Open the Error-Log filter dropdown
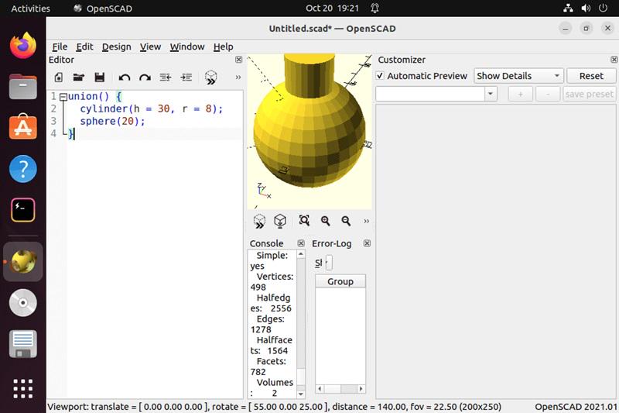This screenshot has width=619, height=413. (329, 263)
